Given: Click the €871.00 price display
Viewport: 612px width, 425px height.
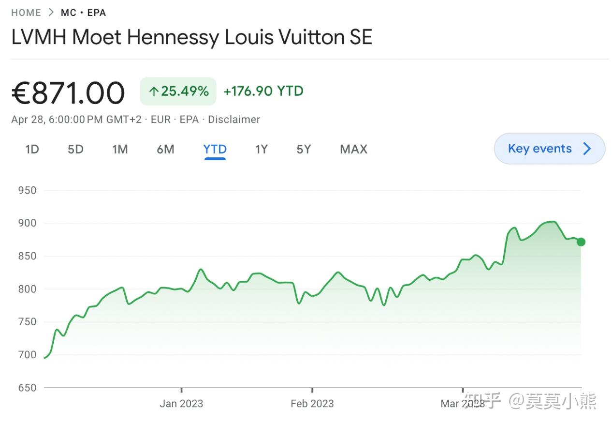Looking at the screenshot, I should [68, 92].
